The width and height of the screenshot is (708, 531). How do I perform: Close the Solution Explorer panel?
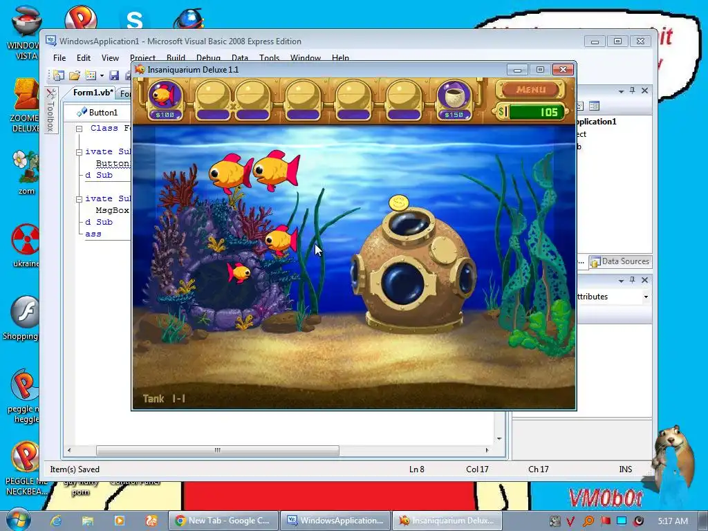click(645, 91)
